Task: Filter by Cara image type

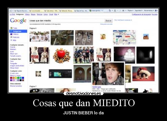Action: pyautogui.click(x=12, y=61)
